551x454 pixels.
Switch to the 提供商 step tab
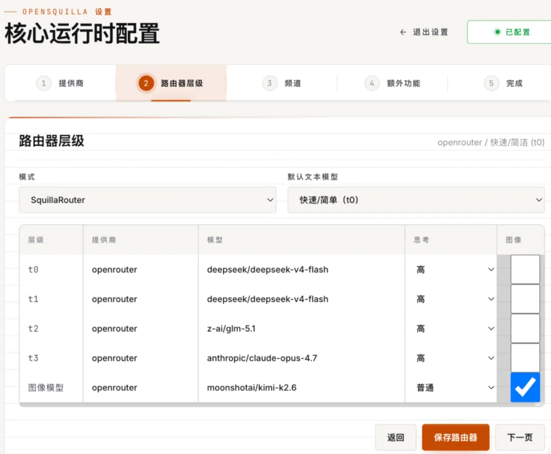tap(60, 83)
